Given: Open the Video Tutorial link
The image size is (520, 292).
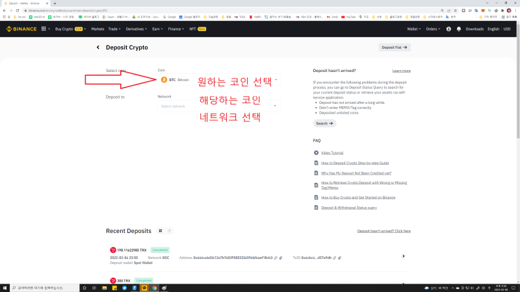Looking at the screenshot, I should tap(332, 153).
